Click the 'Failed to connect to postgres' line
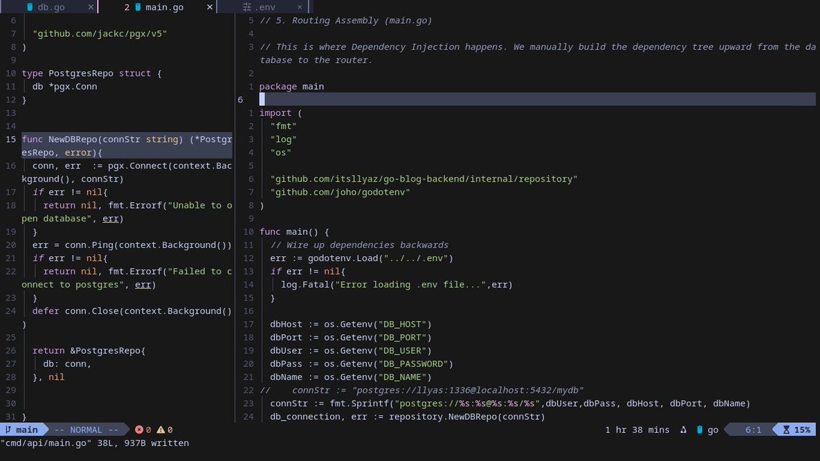Image resolution: width=820 pixels, height=461 pixels. 127,278
